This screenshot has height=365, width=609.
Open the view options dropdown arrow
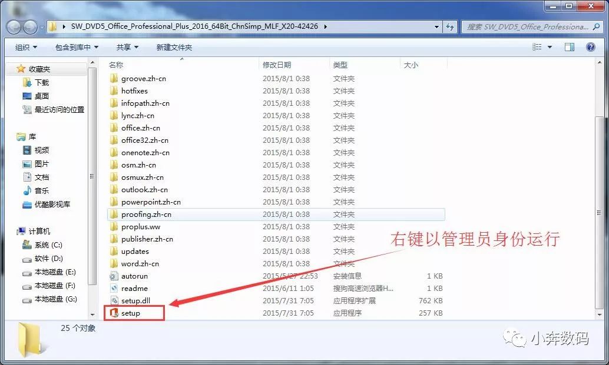point(550,47)
